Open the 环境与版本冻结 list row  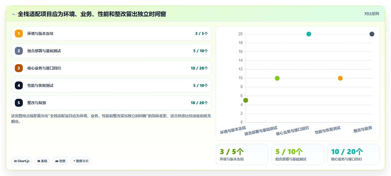111,33
